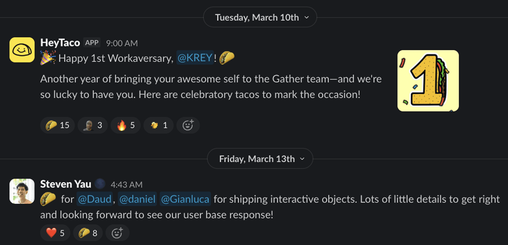The height and width of the screenshot is (245, 508).
Task: Toggle the fire reaction with 5 votes
Action: click(126, 125)
